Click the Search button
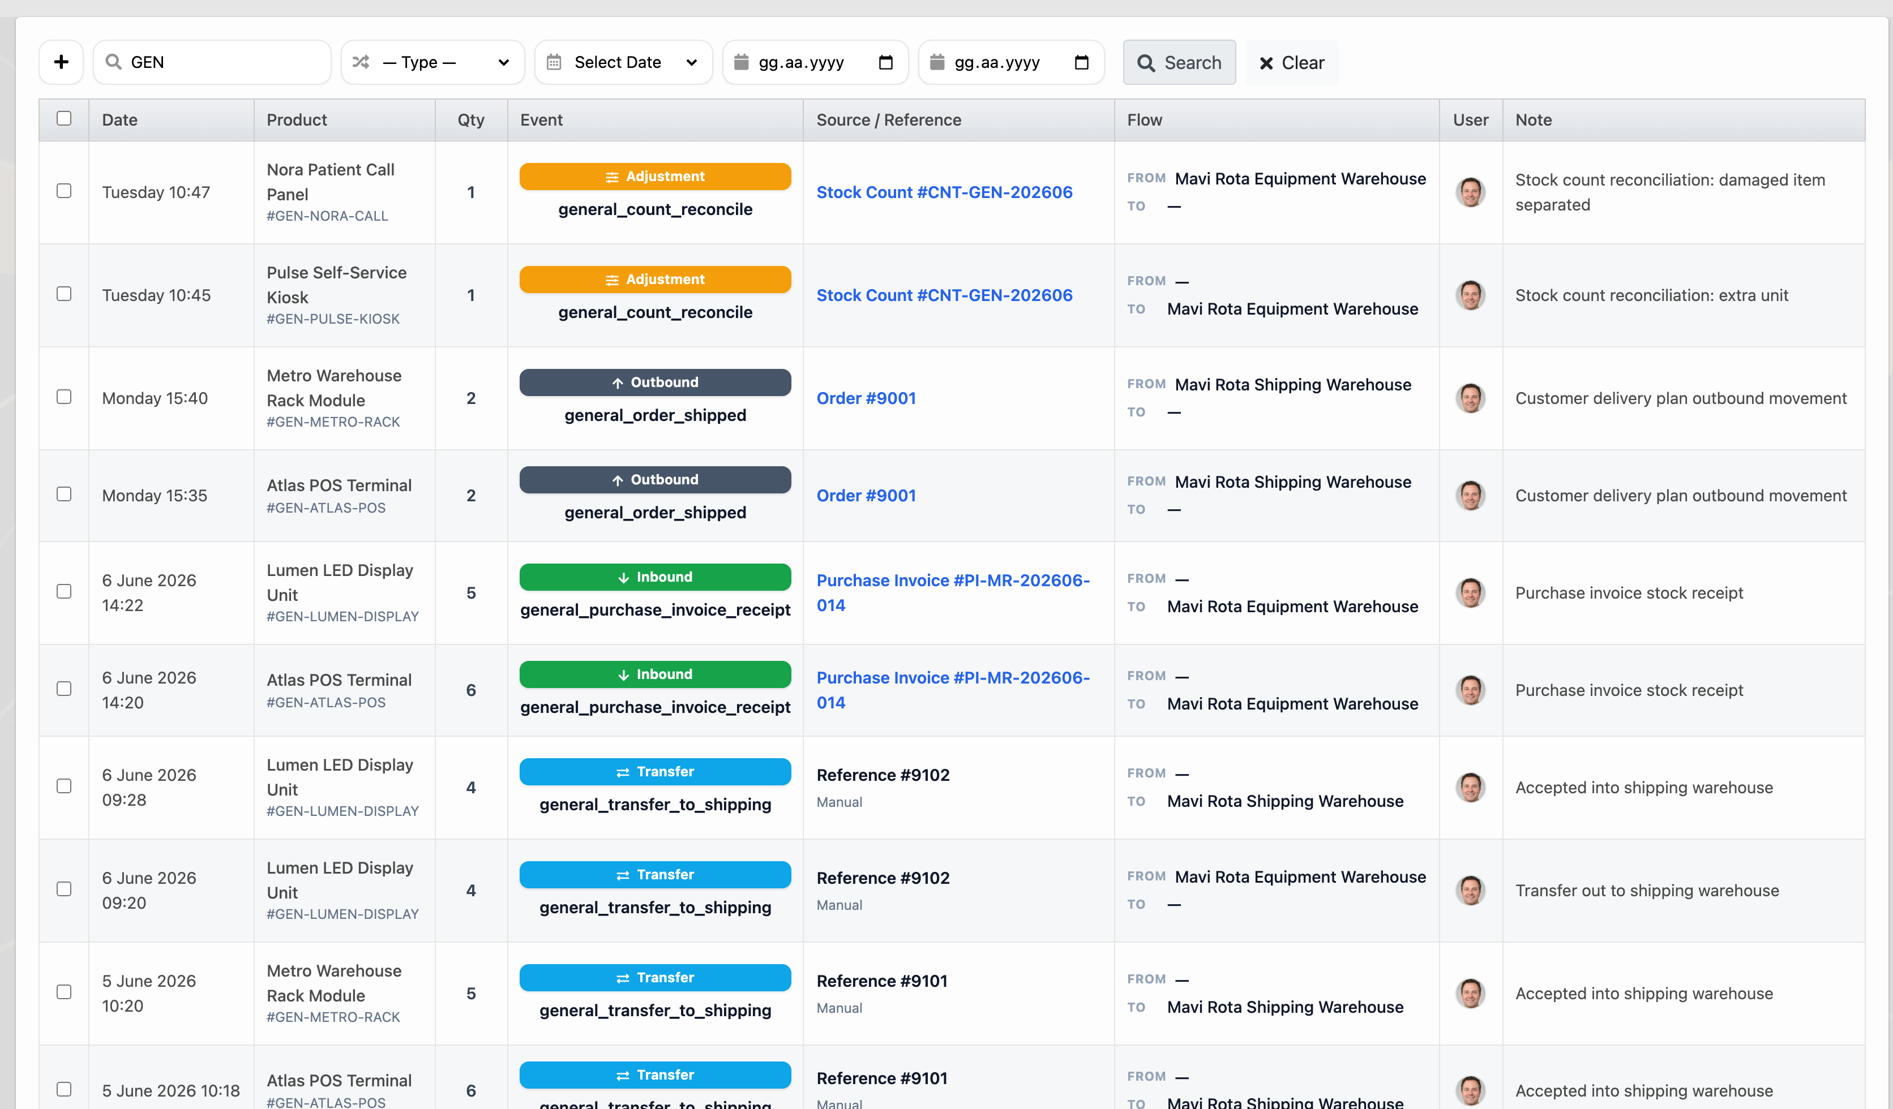Image resolution: width=1893 pixels, height=1109 pixels. tap(1179, 62)
